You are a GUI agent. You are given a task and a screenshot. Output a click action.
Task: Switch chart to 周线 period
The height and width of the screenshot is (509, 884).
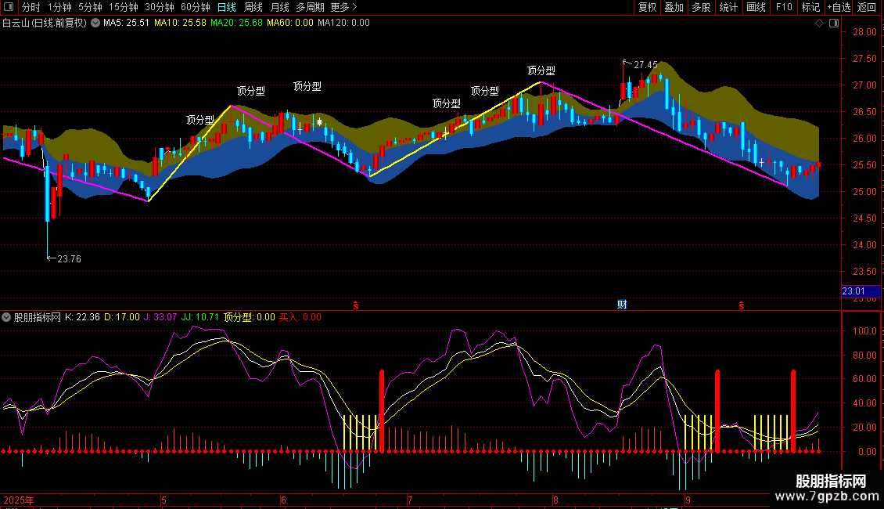[x=253, y=7]
